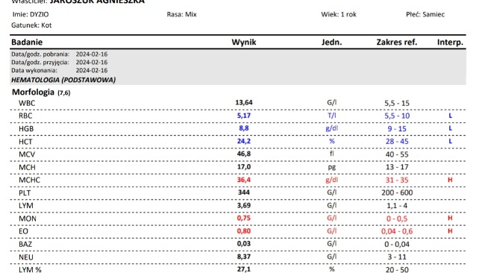The image size is (485, 273).
Task: Click the 'Wynik' column header
Action: (x=244, y=42)
